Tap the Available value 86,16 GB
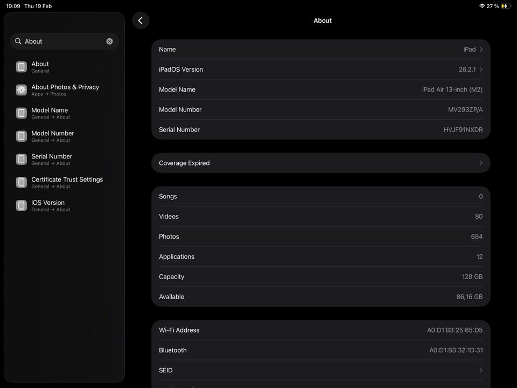517x388 pixels. (470, 297)
